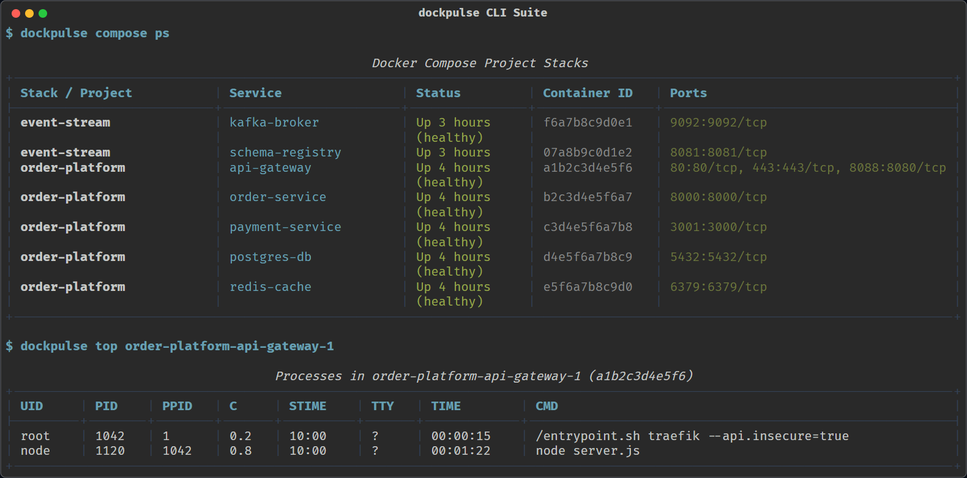Image resolution: width=967 pixels, height=478 pixels.
Task: Click the "order-service" service name
Action: [278, 197]
